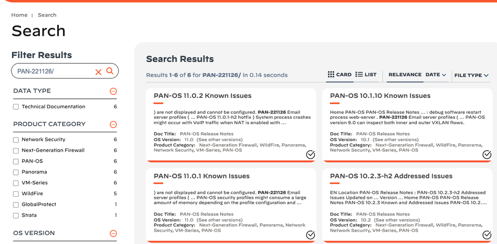Click checkmark icon on PAN-OS 11.0.1 Known Issues card
The height and width of the screenshot is (244, 497).
tap(310, 235)
